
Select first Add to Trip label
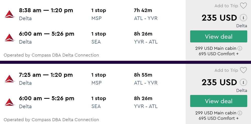click(226, 6)
